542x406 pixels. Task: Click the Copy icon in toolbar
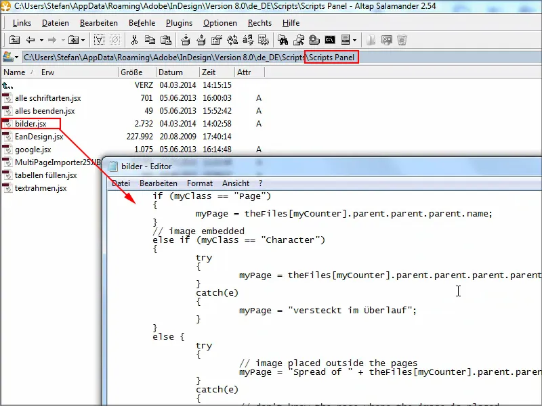[150, 40]
